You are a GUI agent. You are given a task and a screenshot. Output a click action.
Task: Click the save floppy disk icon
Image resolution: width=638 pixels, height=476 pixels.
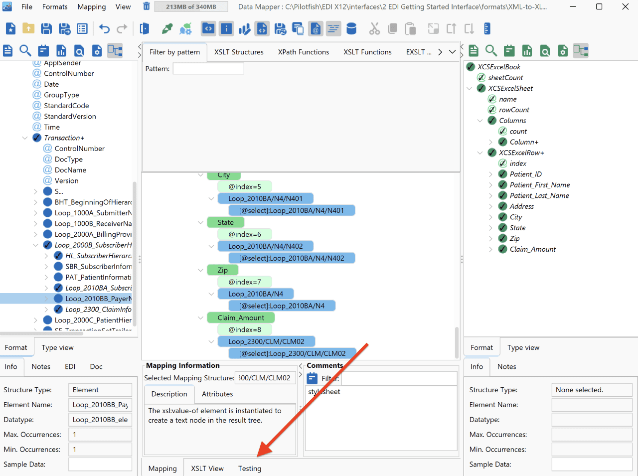pos(46,29)
